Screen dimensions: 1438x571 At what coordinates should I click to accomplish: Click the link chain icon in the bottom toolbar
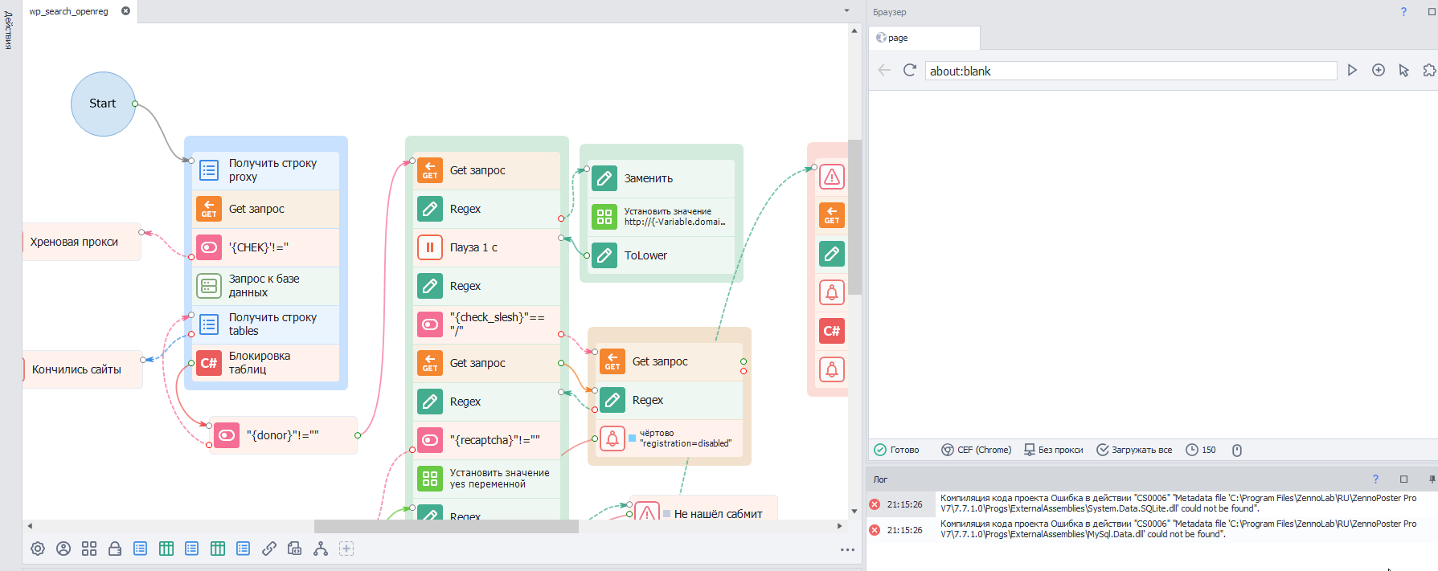coord(269,549)
